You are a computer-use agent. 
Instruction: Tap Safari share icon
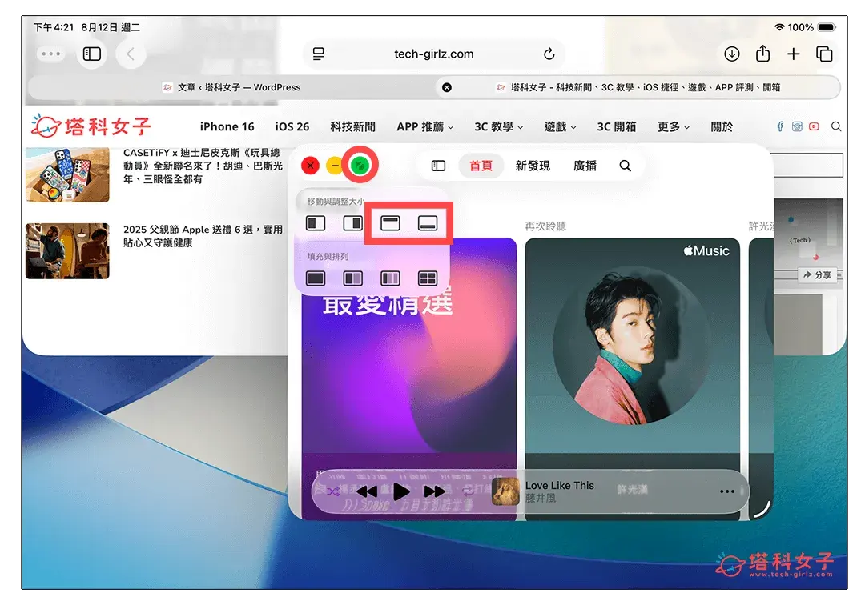pos(762,54)
